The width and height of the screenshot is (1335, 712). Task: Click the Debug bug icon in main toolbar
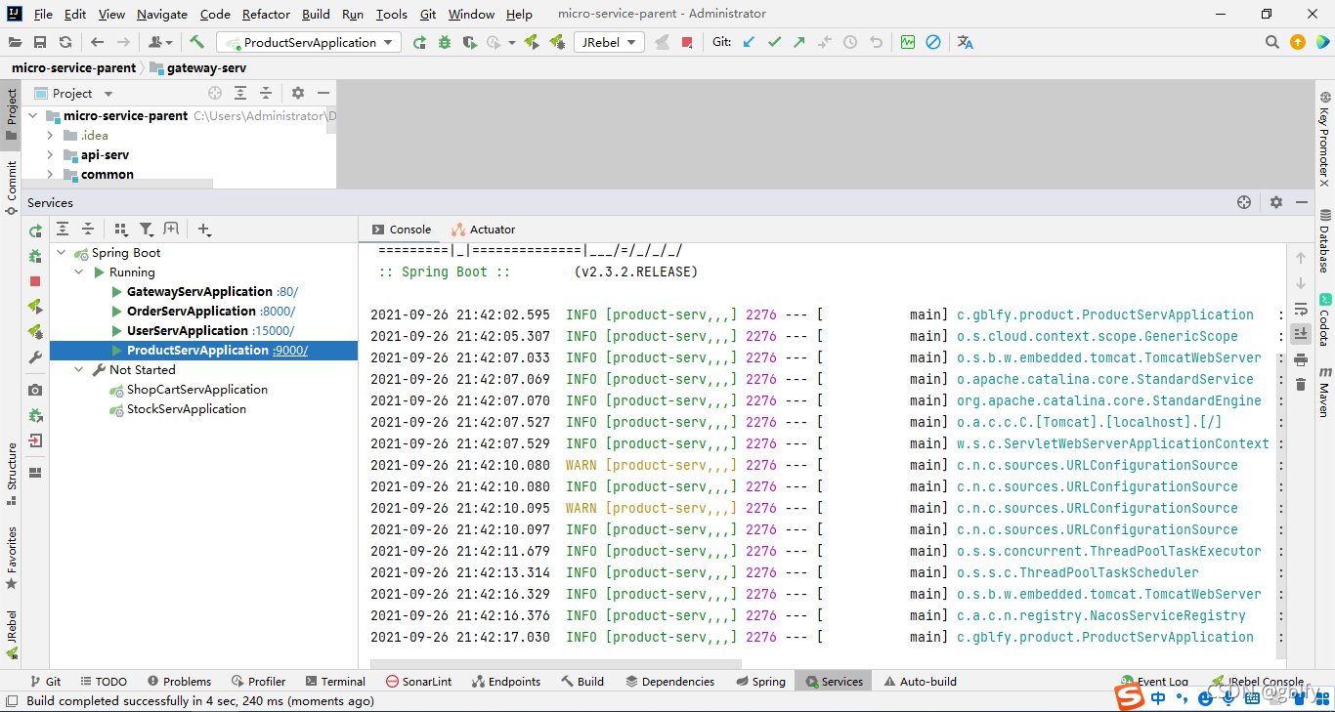pyautogui.click(x=445, y=42)
